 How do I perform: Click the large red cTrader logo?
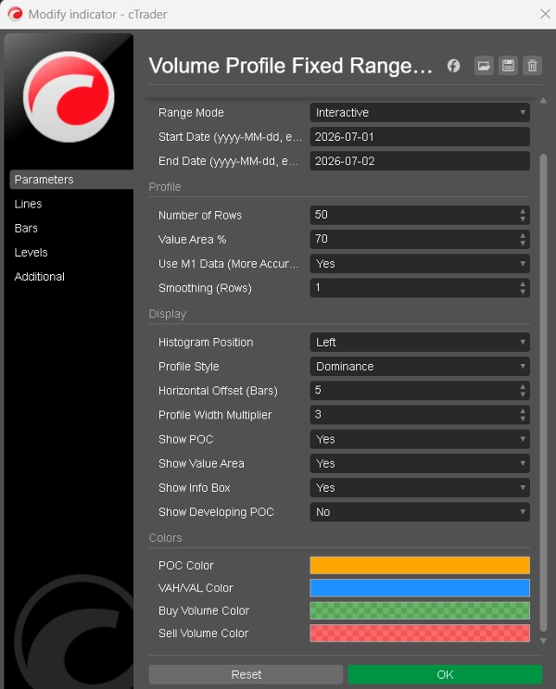(69, 97)
